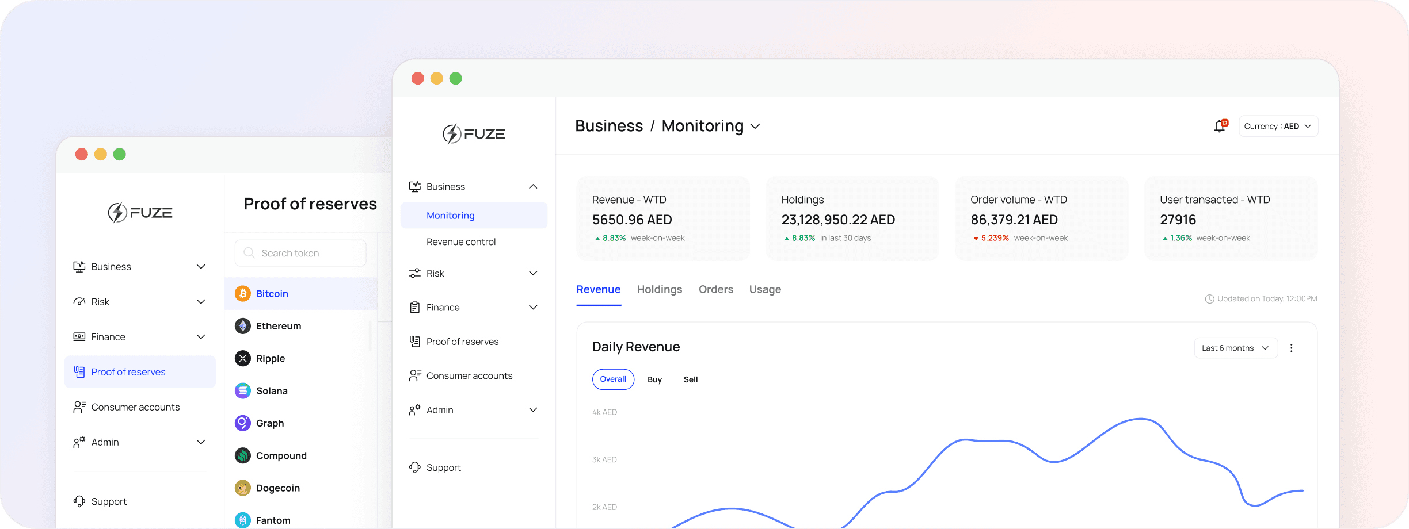
Task: Click the Finance clipboard icon in front sidebar
Action: click(414, 308)
